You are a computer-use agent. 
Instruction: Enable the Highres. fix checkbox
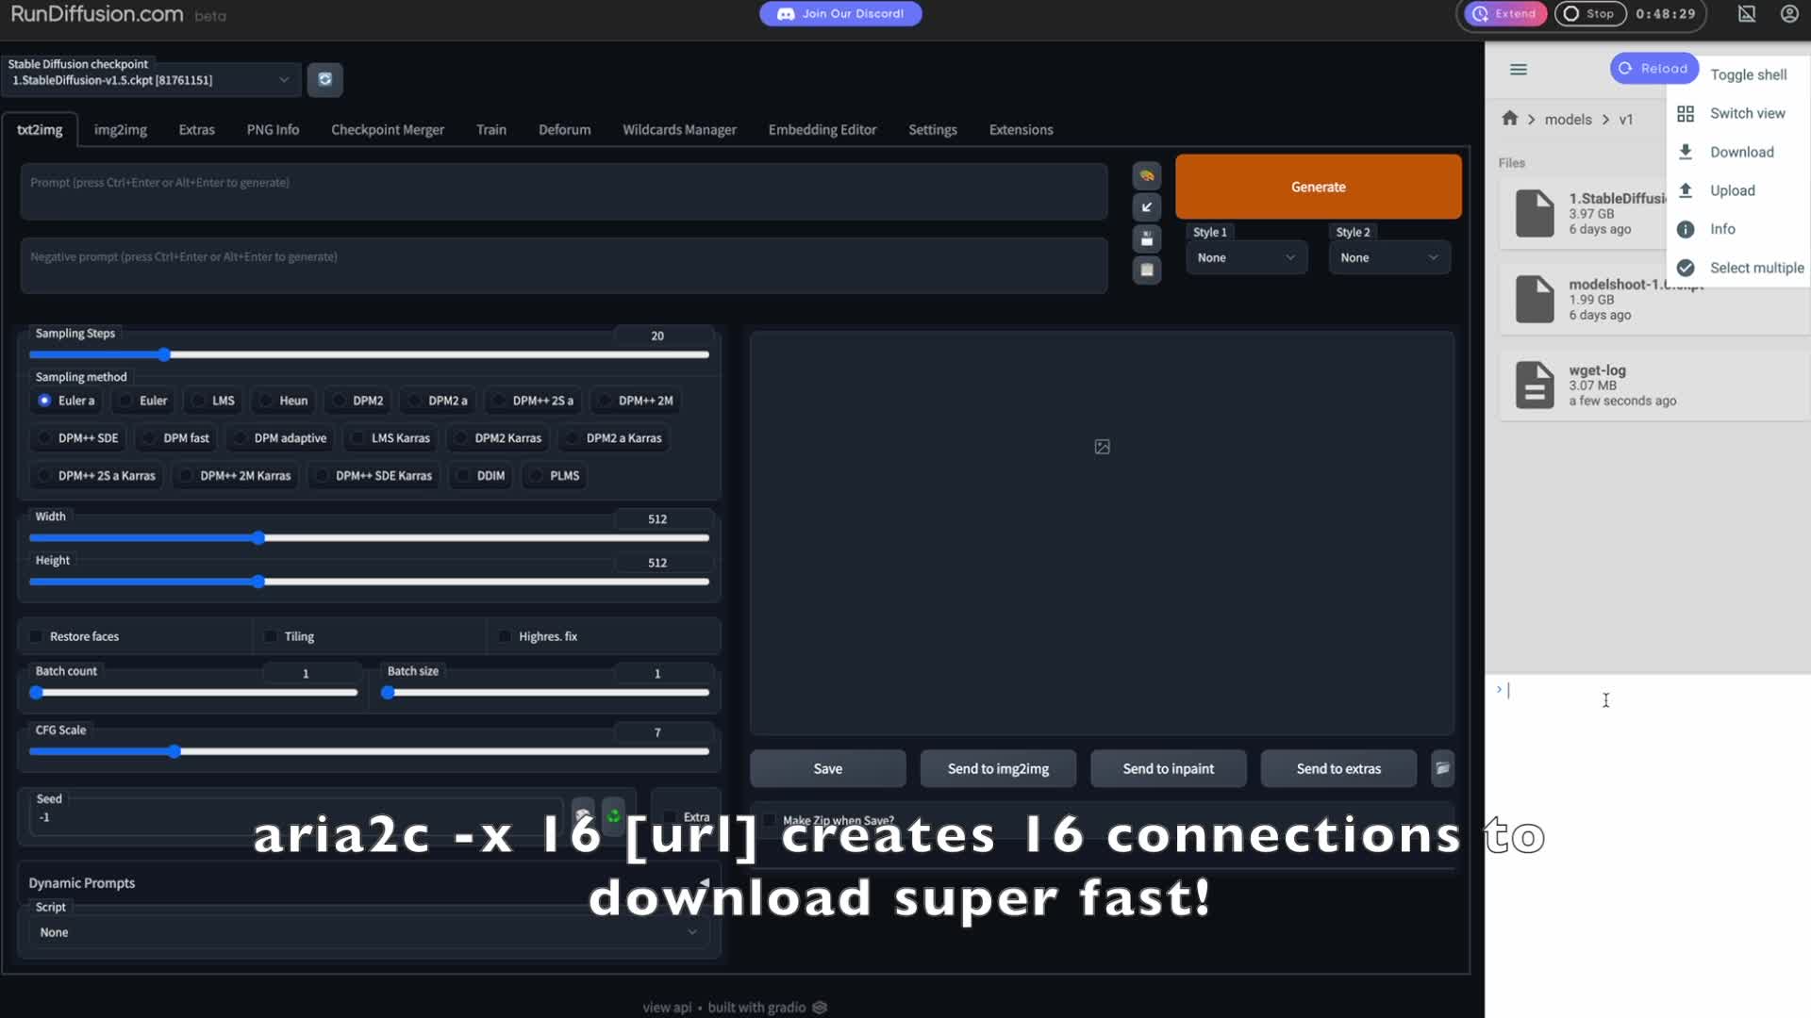tap(505, 636)
